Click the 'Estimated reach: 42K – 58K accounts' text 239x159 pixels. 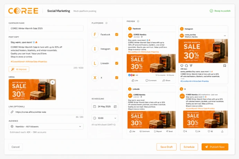[x=28, y=132]
